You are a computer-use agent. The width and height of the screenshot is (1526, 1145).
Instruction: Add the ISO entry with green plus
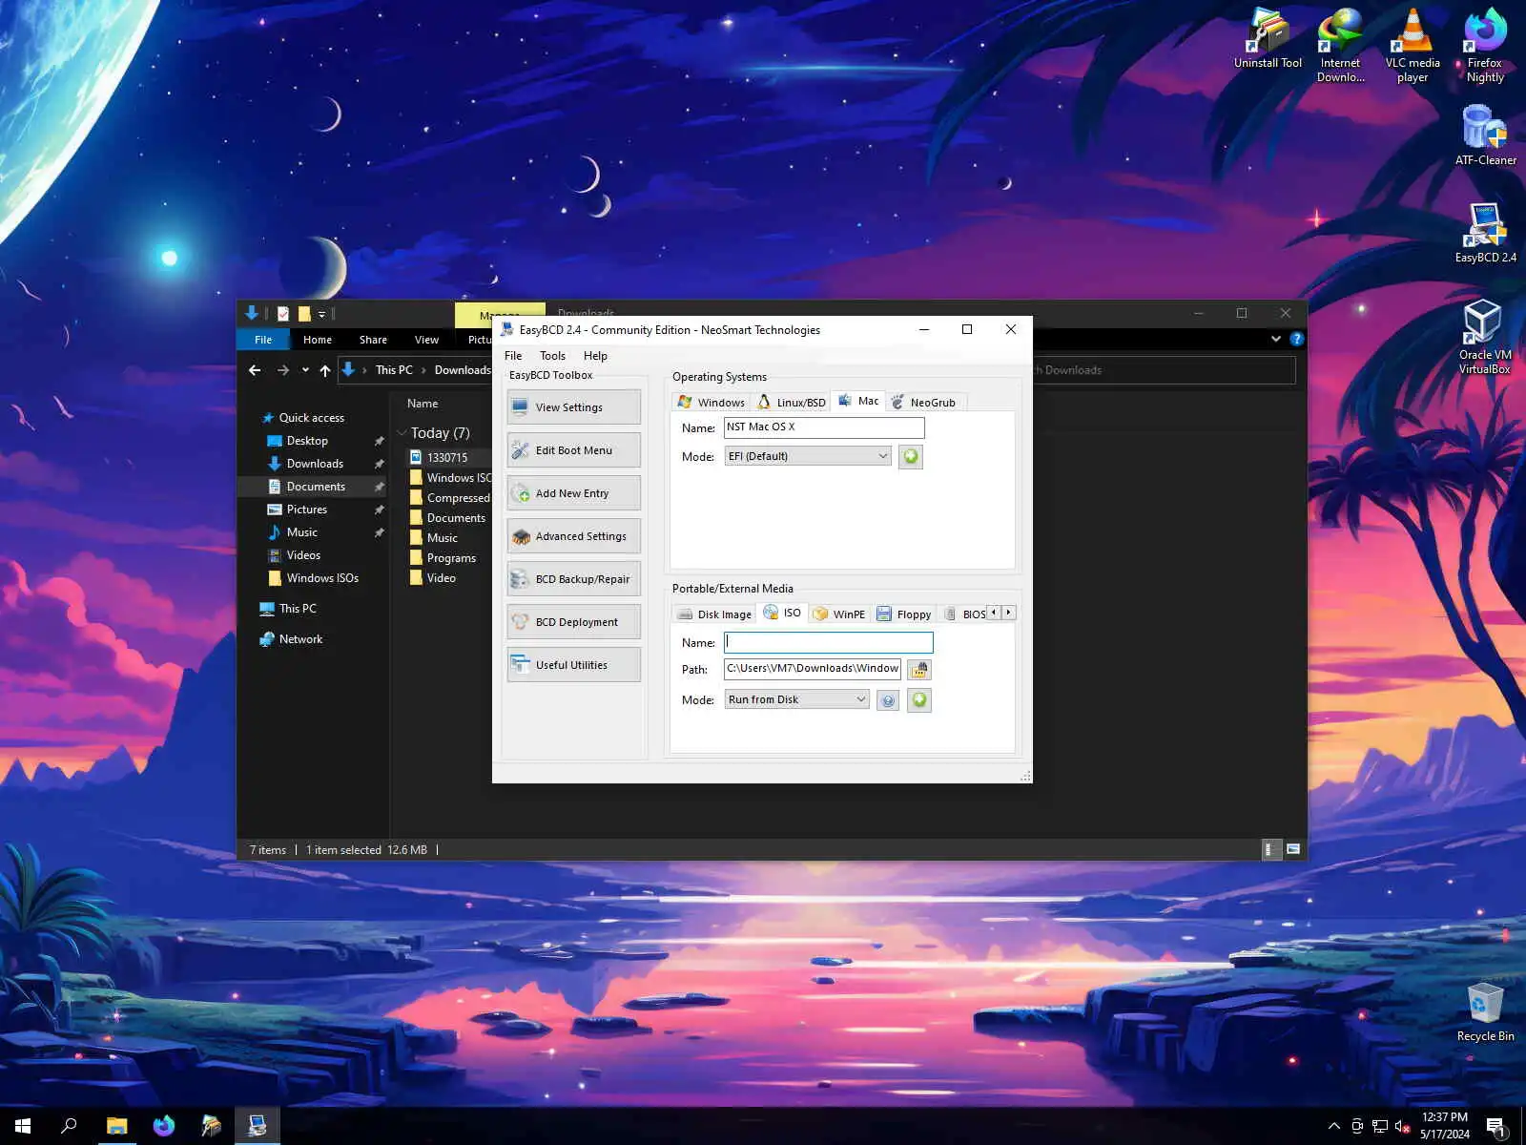919,700
